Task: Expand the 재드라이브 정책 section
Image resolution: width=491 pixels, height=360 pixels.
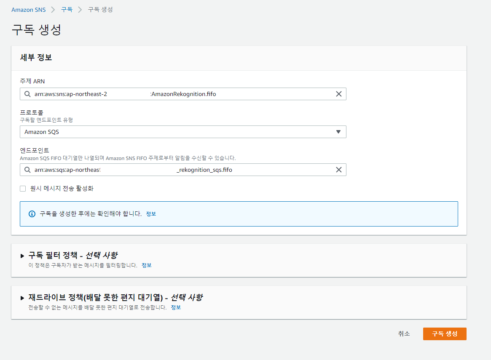Action: tap(22, 298)
